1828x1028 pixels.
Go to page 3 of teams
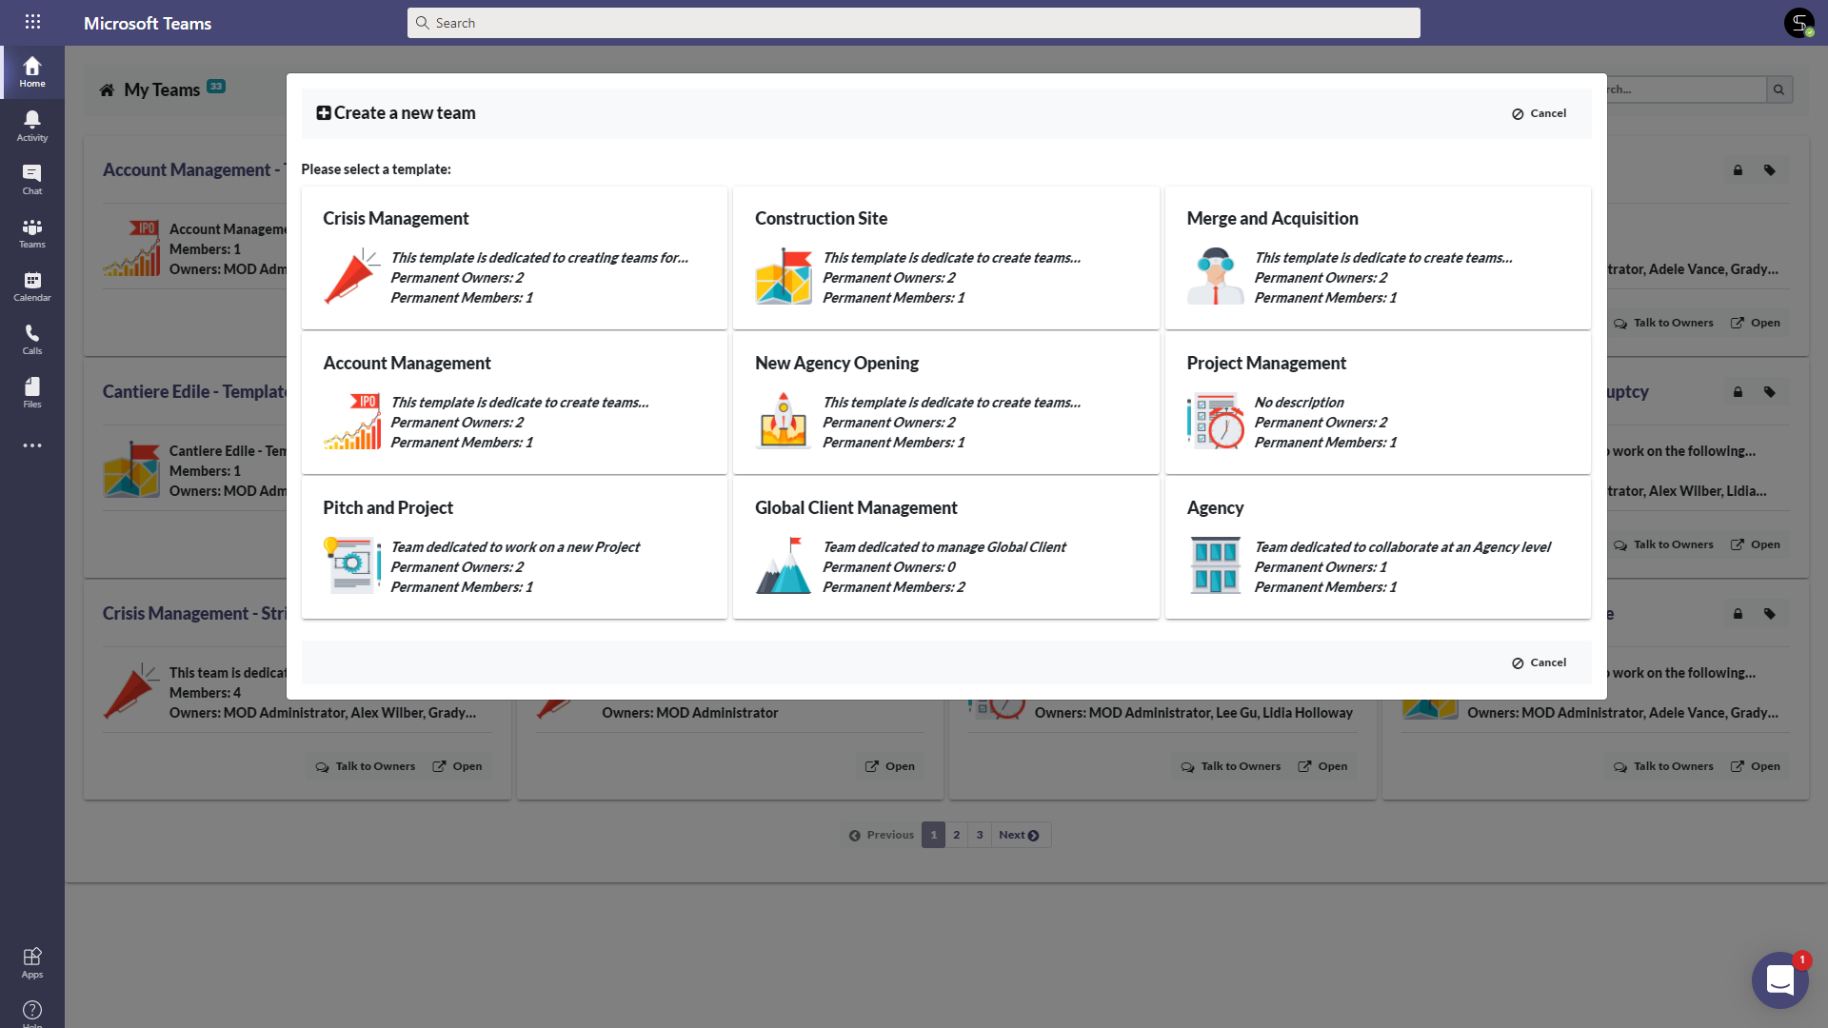[x=980, y=835]
